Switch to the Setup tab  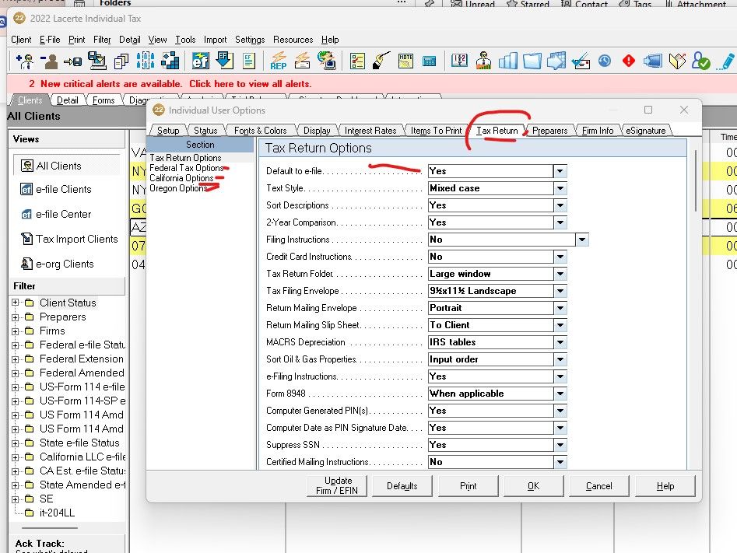tap(168, 131)
